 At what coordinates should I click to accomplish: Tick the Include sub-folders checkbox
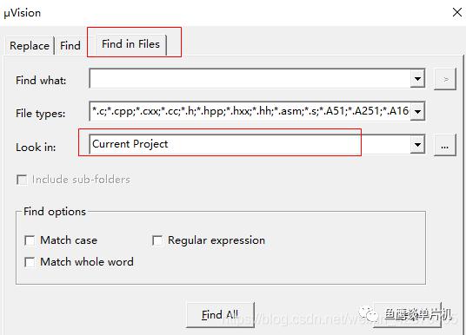[22, 180]
